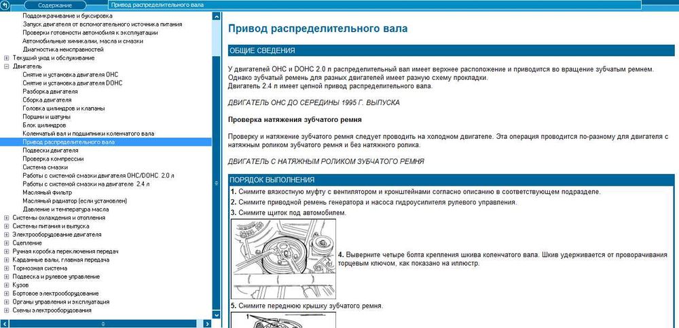679x328 pixels.
Task: Expand the Текущий уход и обслуживание section
Action: (6, 58)
